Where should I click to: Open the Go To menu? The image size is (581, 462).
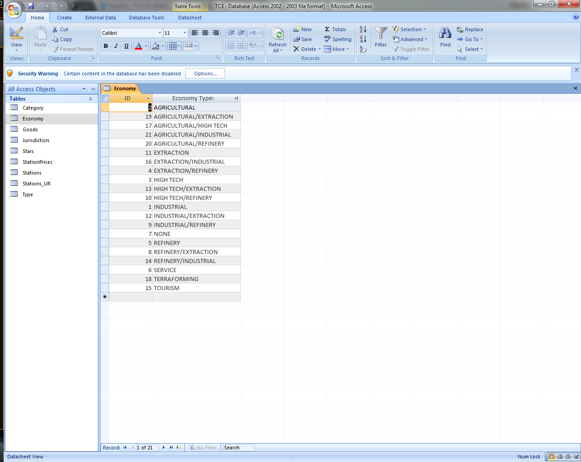pyautogui.click(x=470, y=39)
